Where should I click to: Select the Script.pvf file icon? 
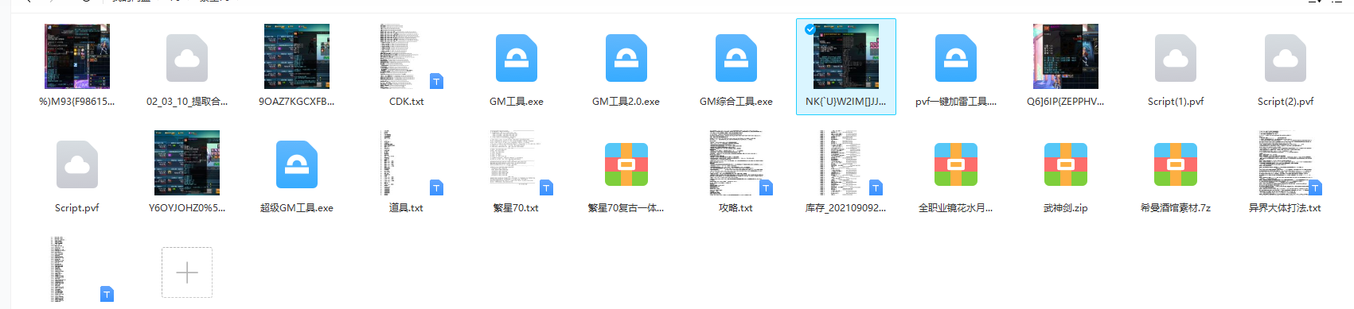click(76, 164)
